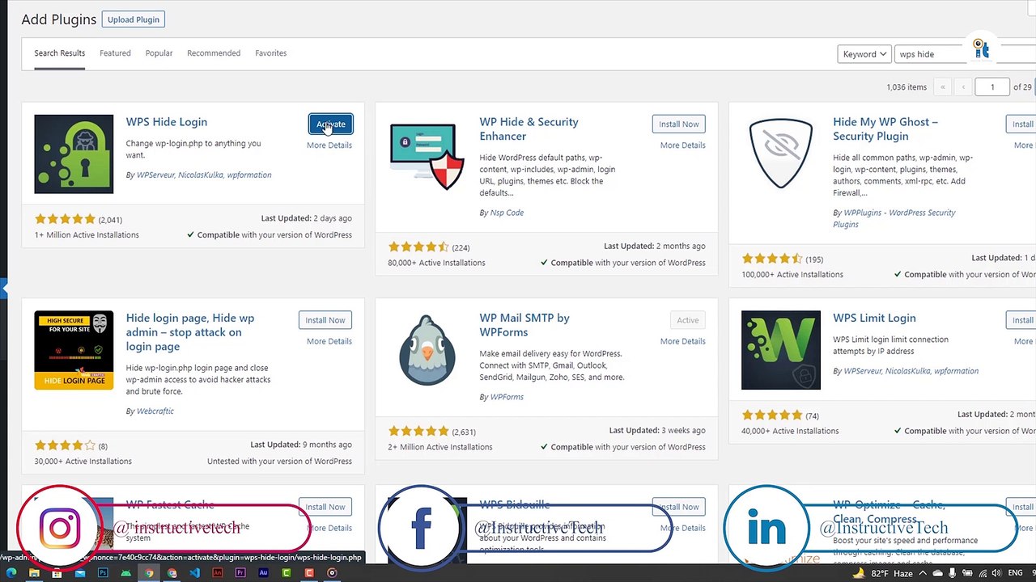Image resolution: width=1036 pixels, height=582 pixels.
Task: Switch to the Favorites tab
Action: [271, 53]
